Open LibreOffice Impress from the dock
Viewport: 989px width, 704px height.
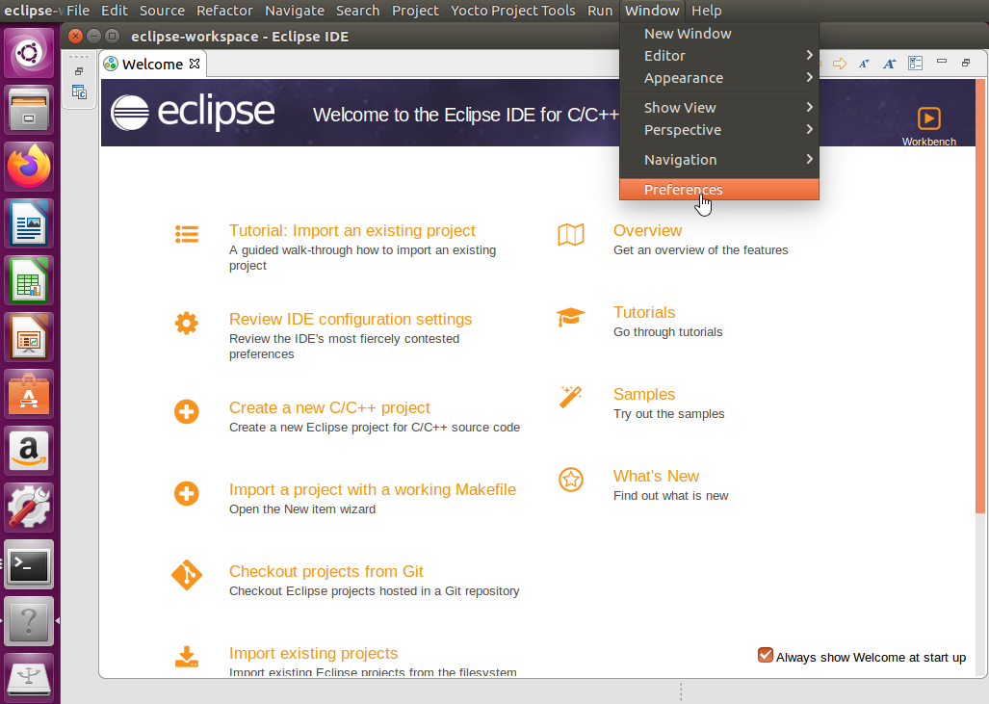29,337
